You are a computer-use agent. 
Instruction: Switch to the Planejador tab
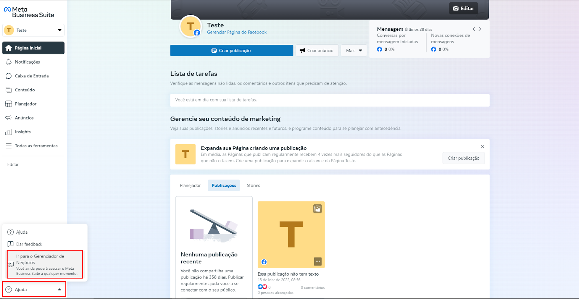pyautogui.click(x=190, y=186)
